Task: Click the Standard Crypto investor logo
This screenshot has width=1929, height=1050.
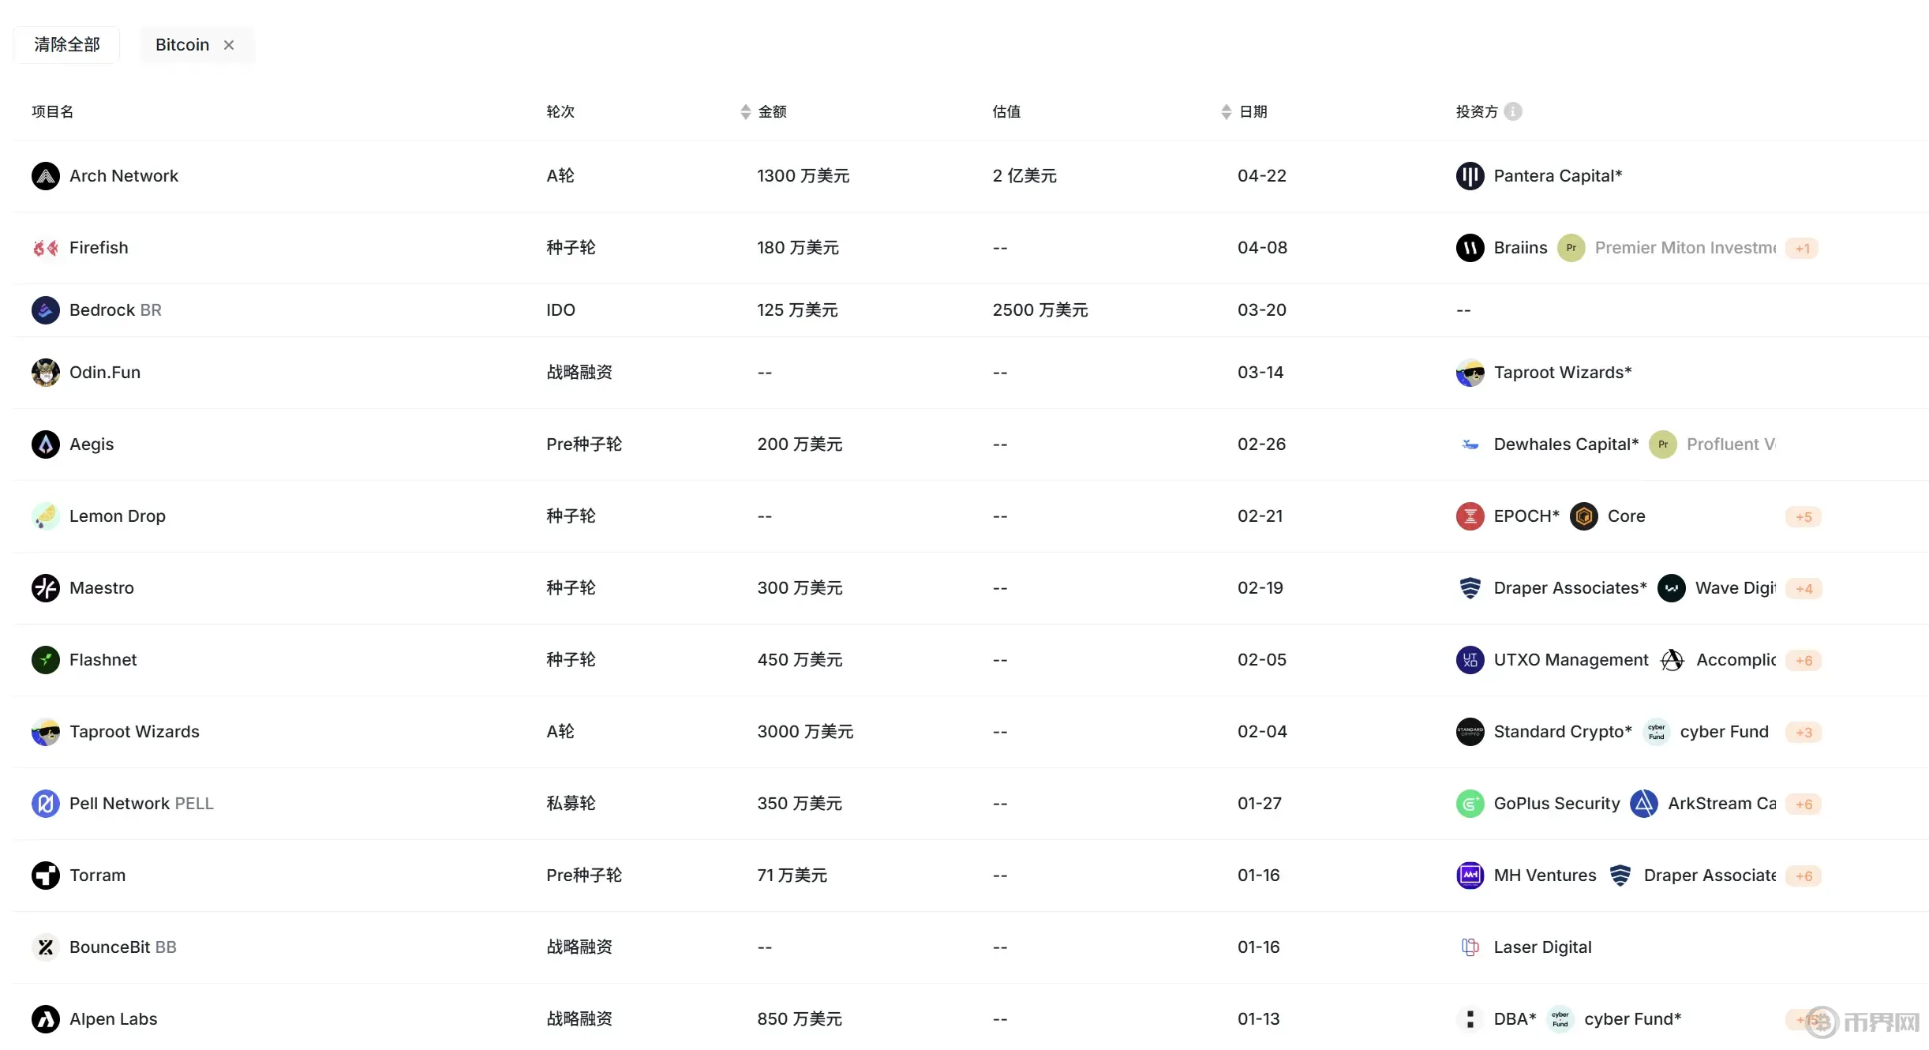Action: [1470, 732]
